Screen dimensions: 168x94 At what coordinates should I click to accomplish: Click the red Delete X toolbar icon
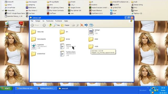pyautogui.click(x=82, y=25)
